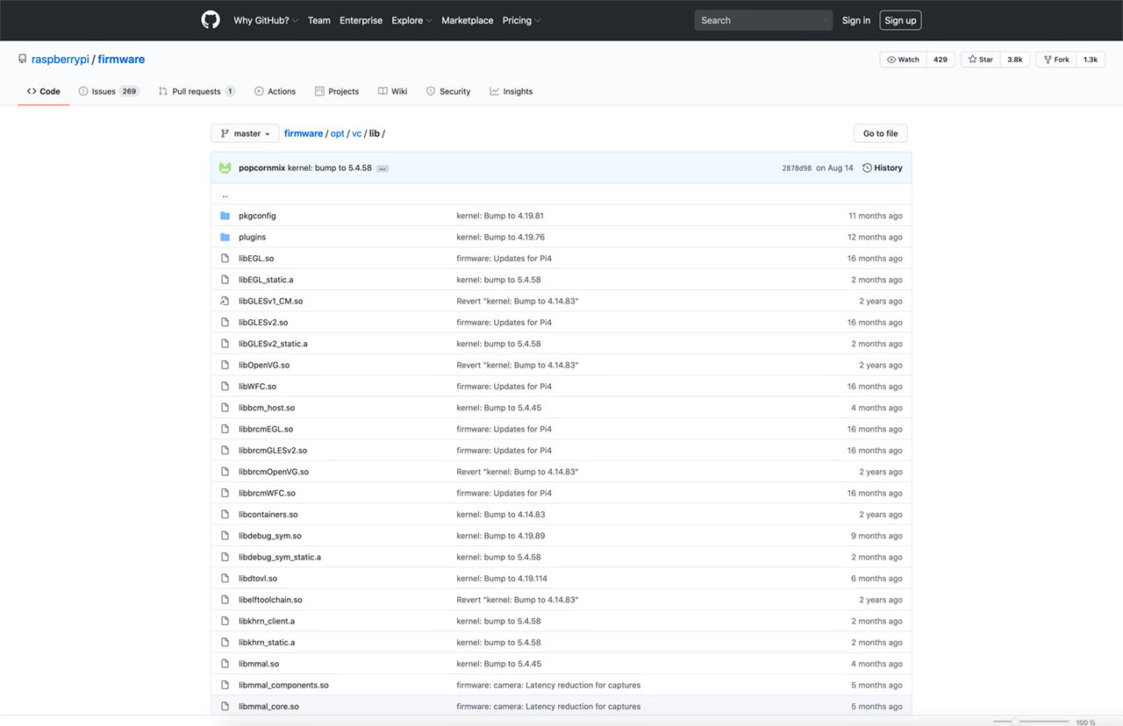Open the libbrcmGLESv2.so file

pos(273,451)
